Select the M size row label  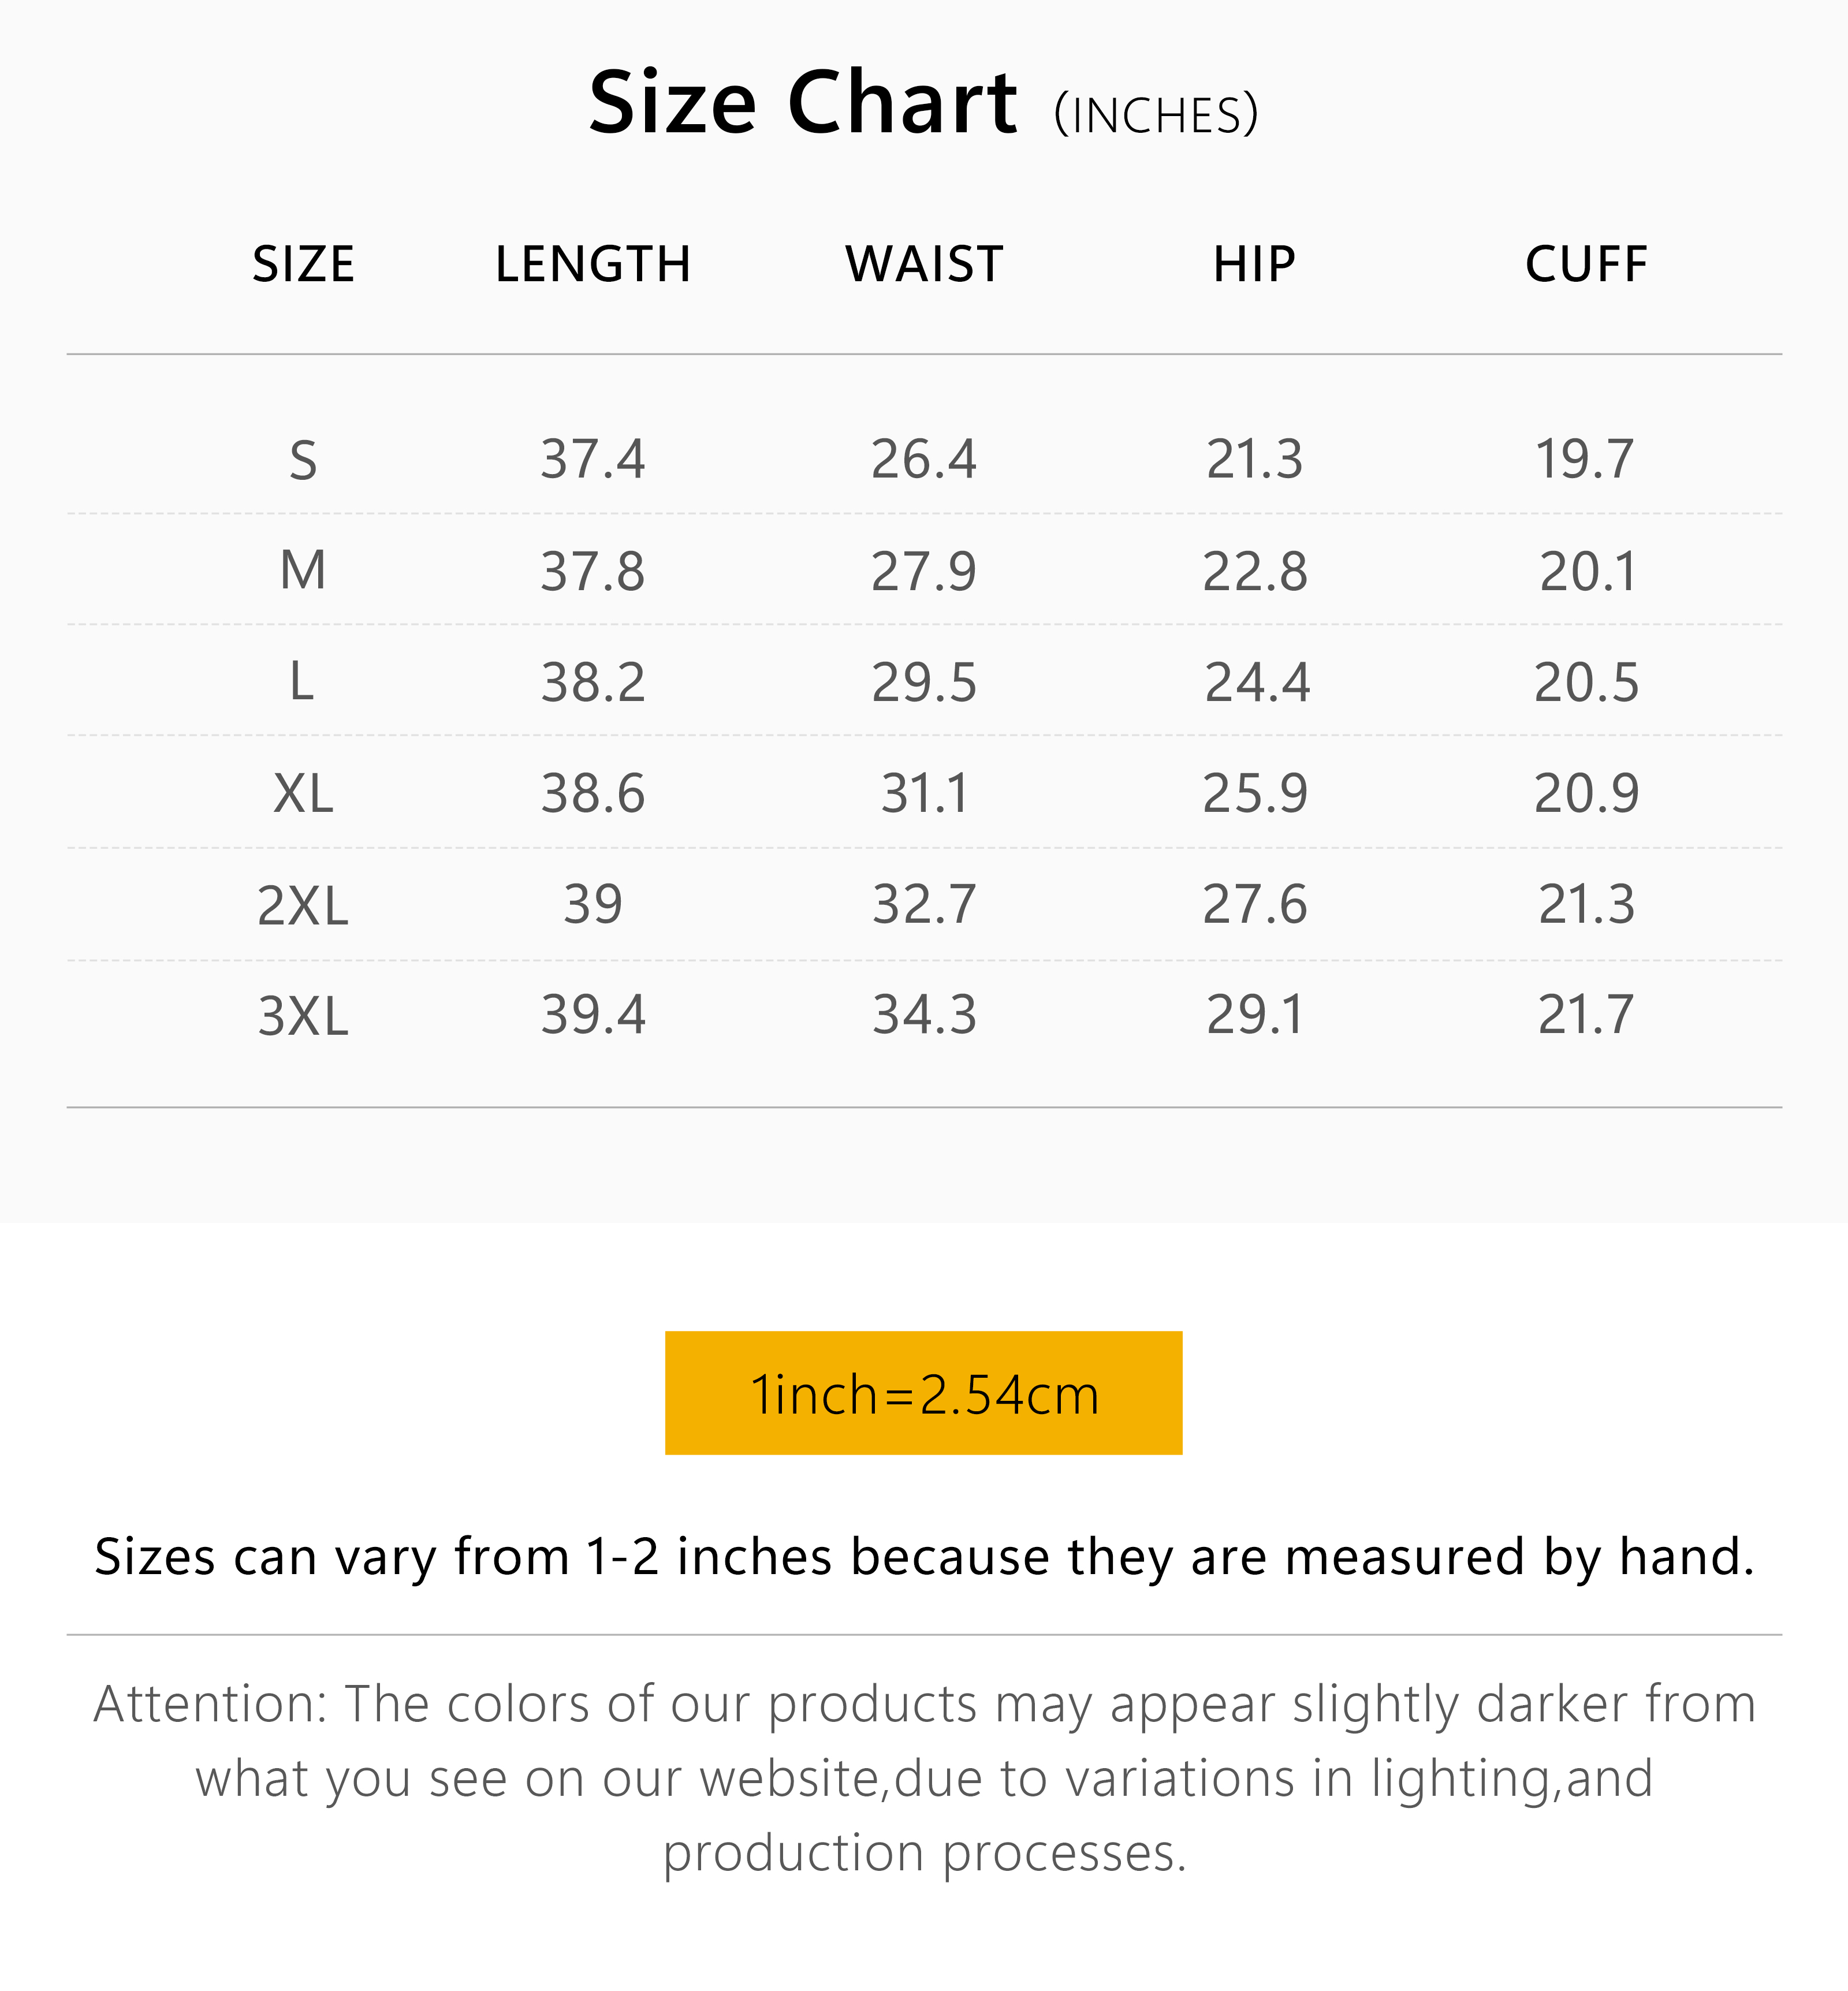[x=303, y=571]
